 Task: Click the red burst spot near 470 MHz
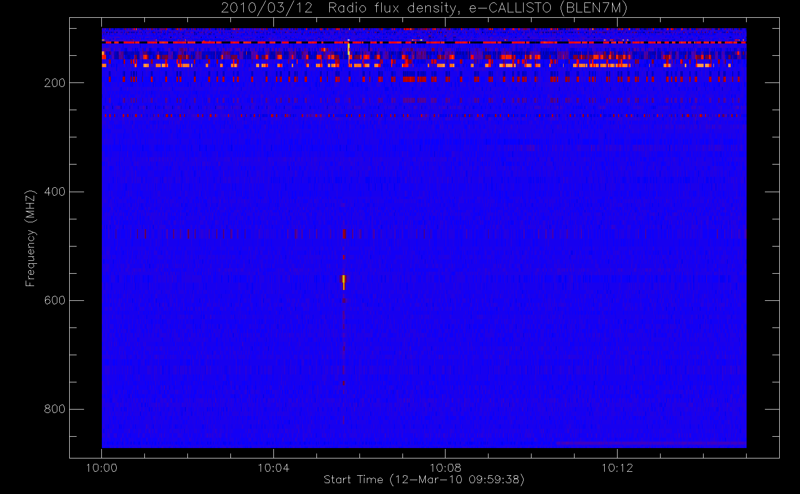(x=344, y=234)
